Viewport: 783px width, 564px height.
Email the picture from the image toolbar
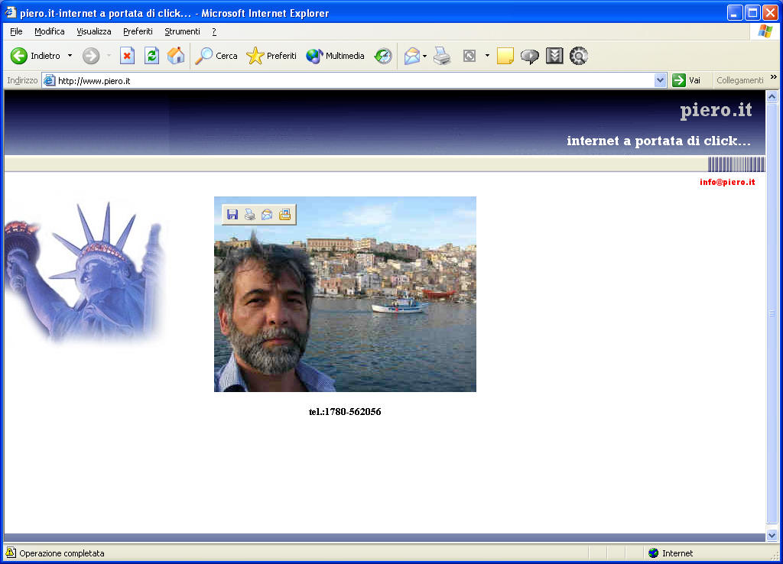point(267,215)
